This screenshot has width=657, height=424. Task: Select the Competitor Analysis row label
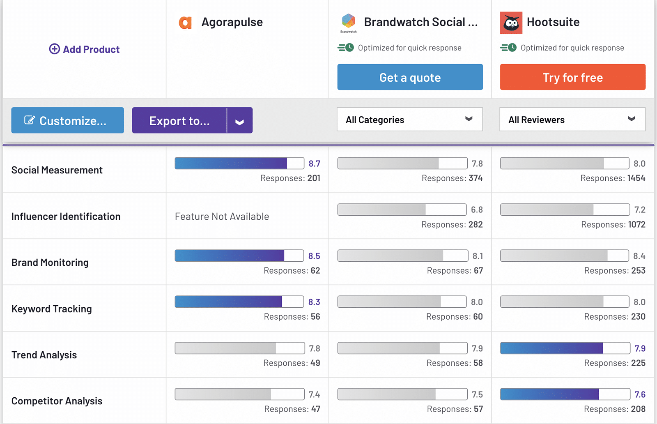coord(57,401)
